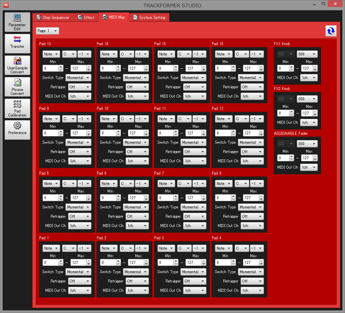Click FX2 Knob Min input field
The width and height of the screenshot is (345, 313).
[284, 113]
